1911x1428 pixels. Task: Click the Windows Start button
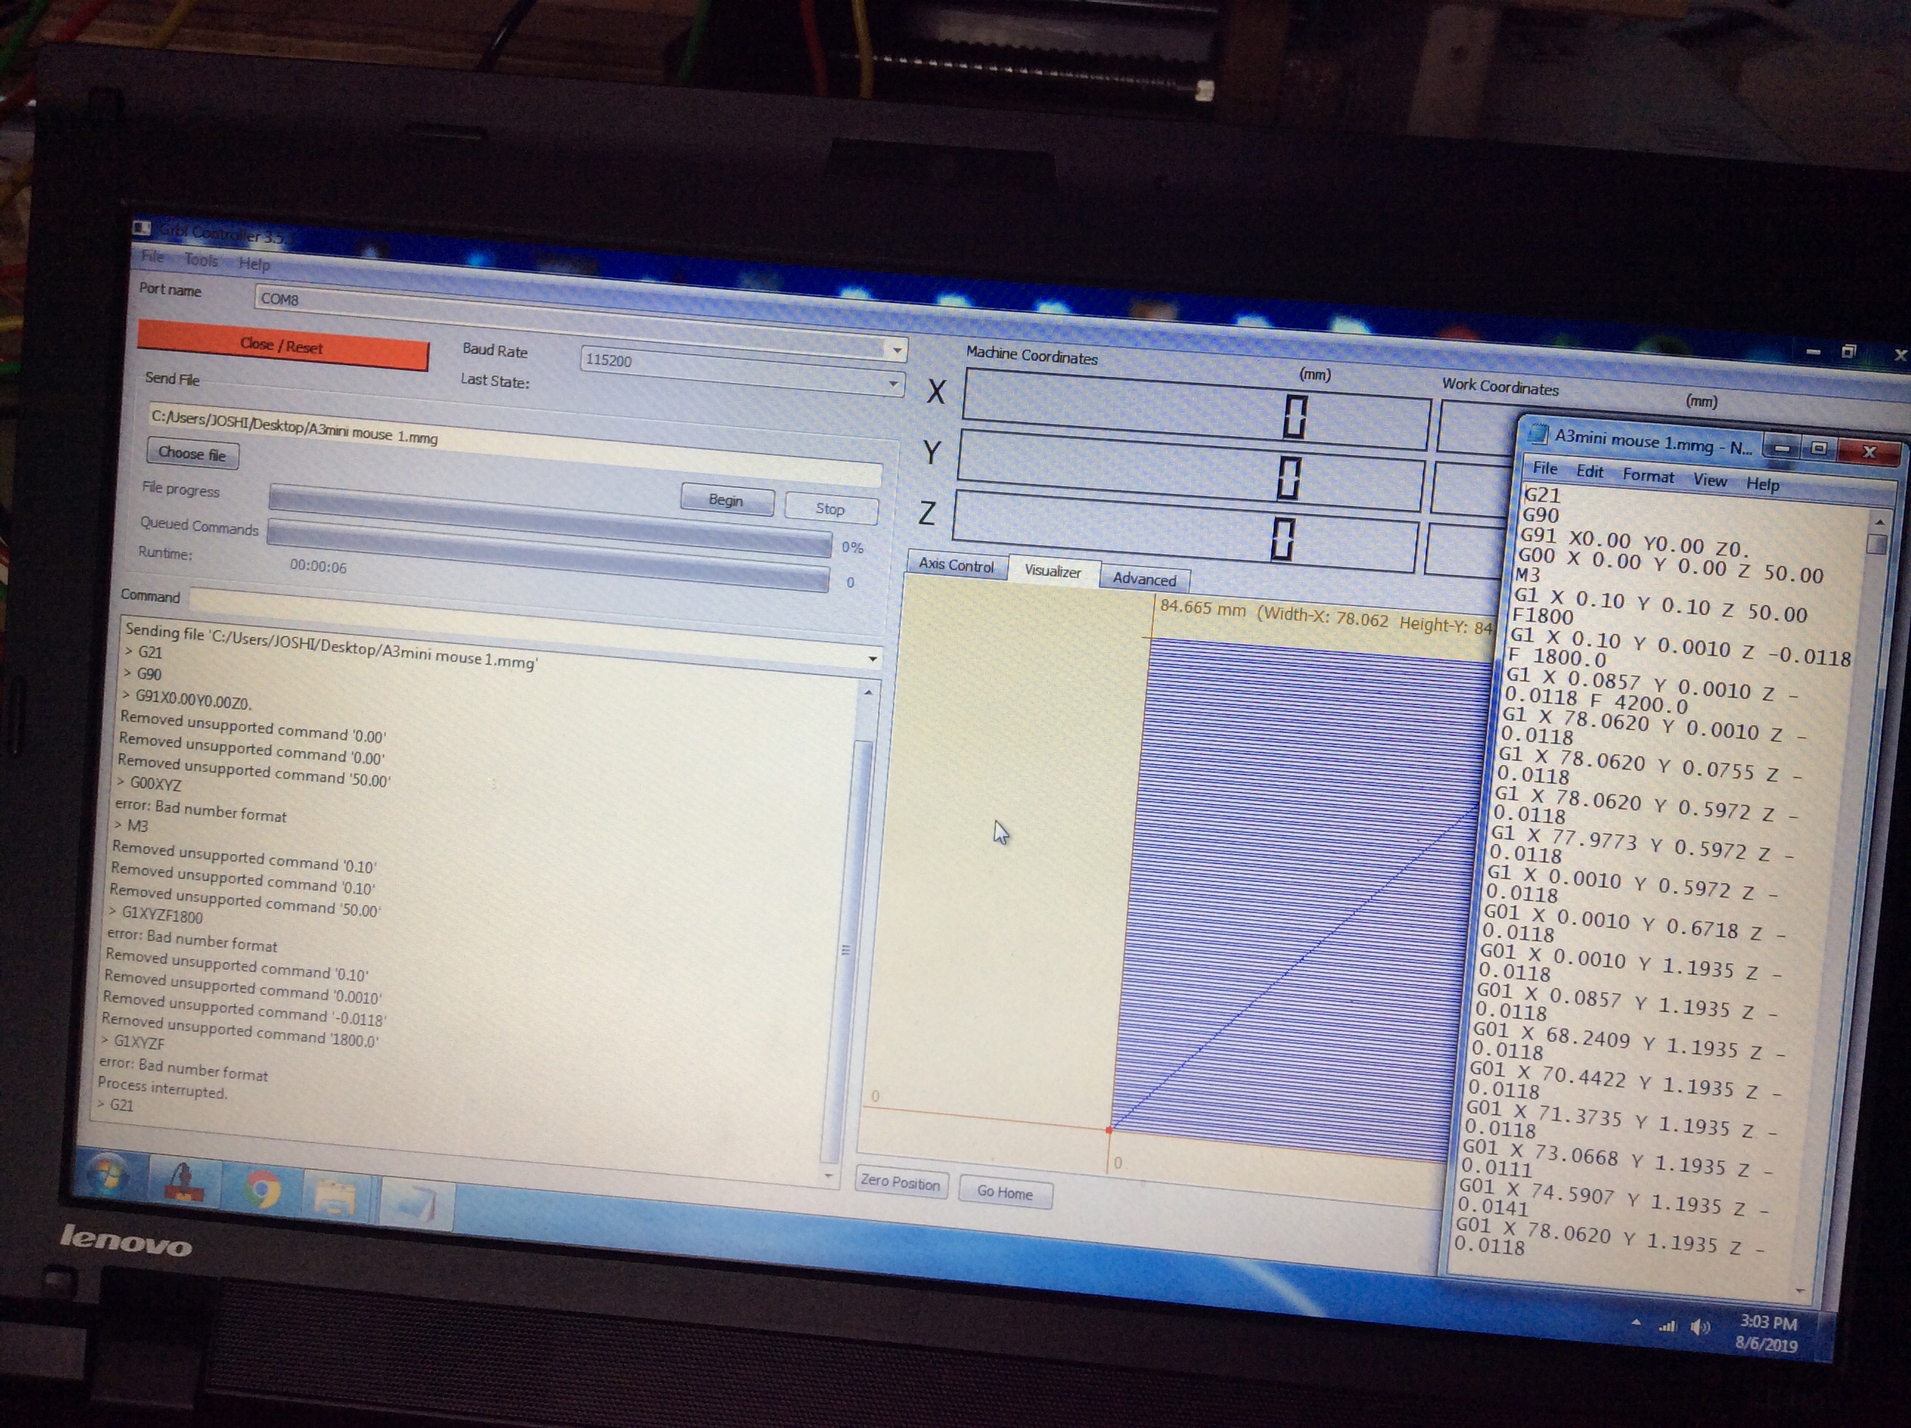click(107, 1174)
